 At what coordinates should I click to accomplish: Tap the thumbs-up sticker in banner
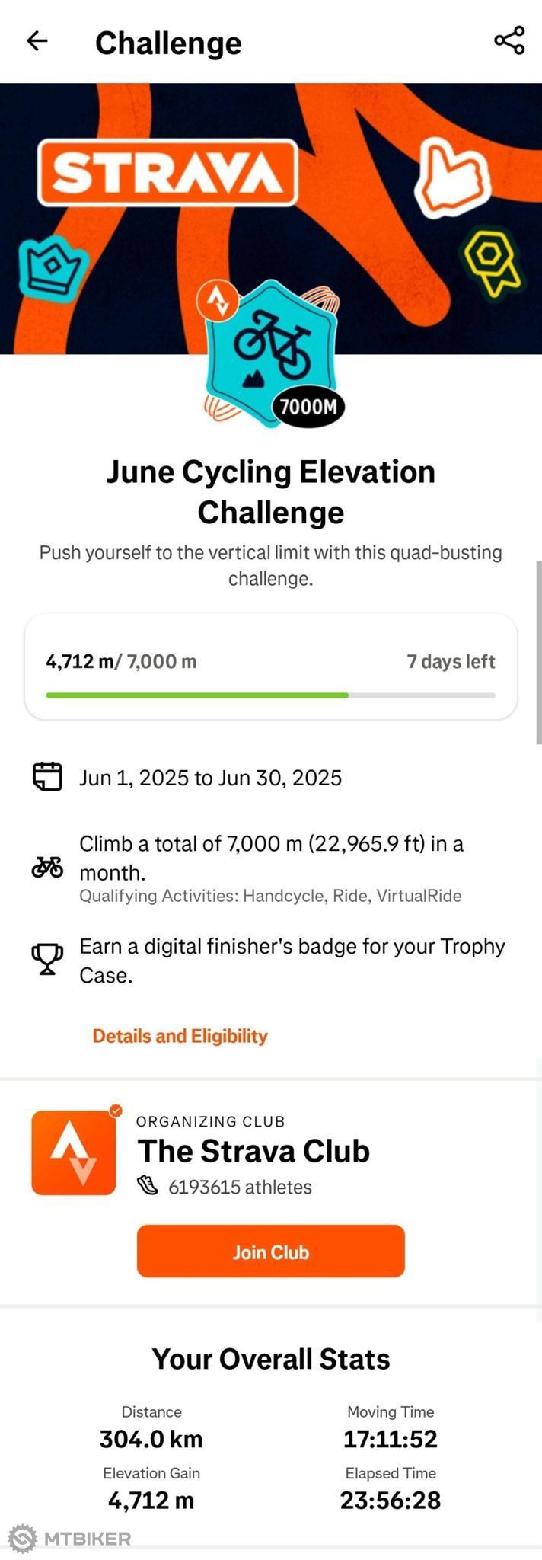(452, 177)
